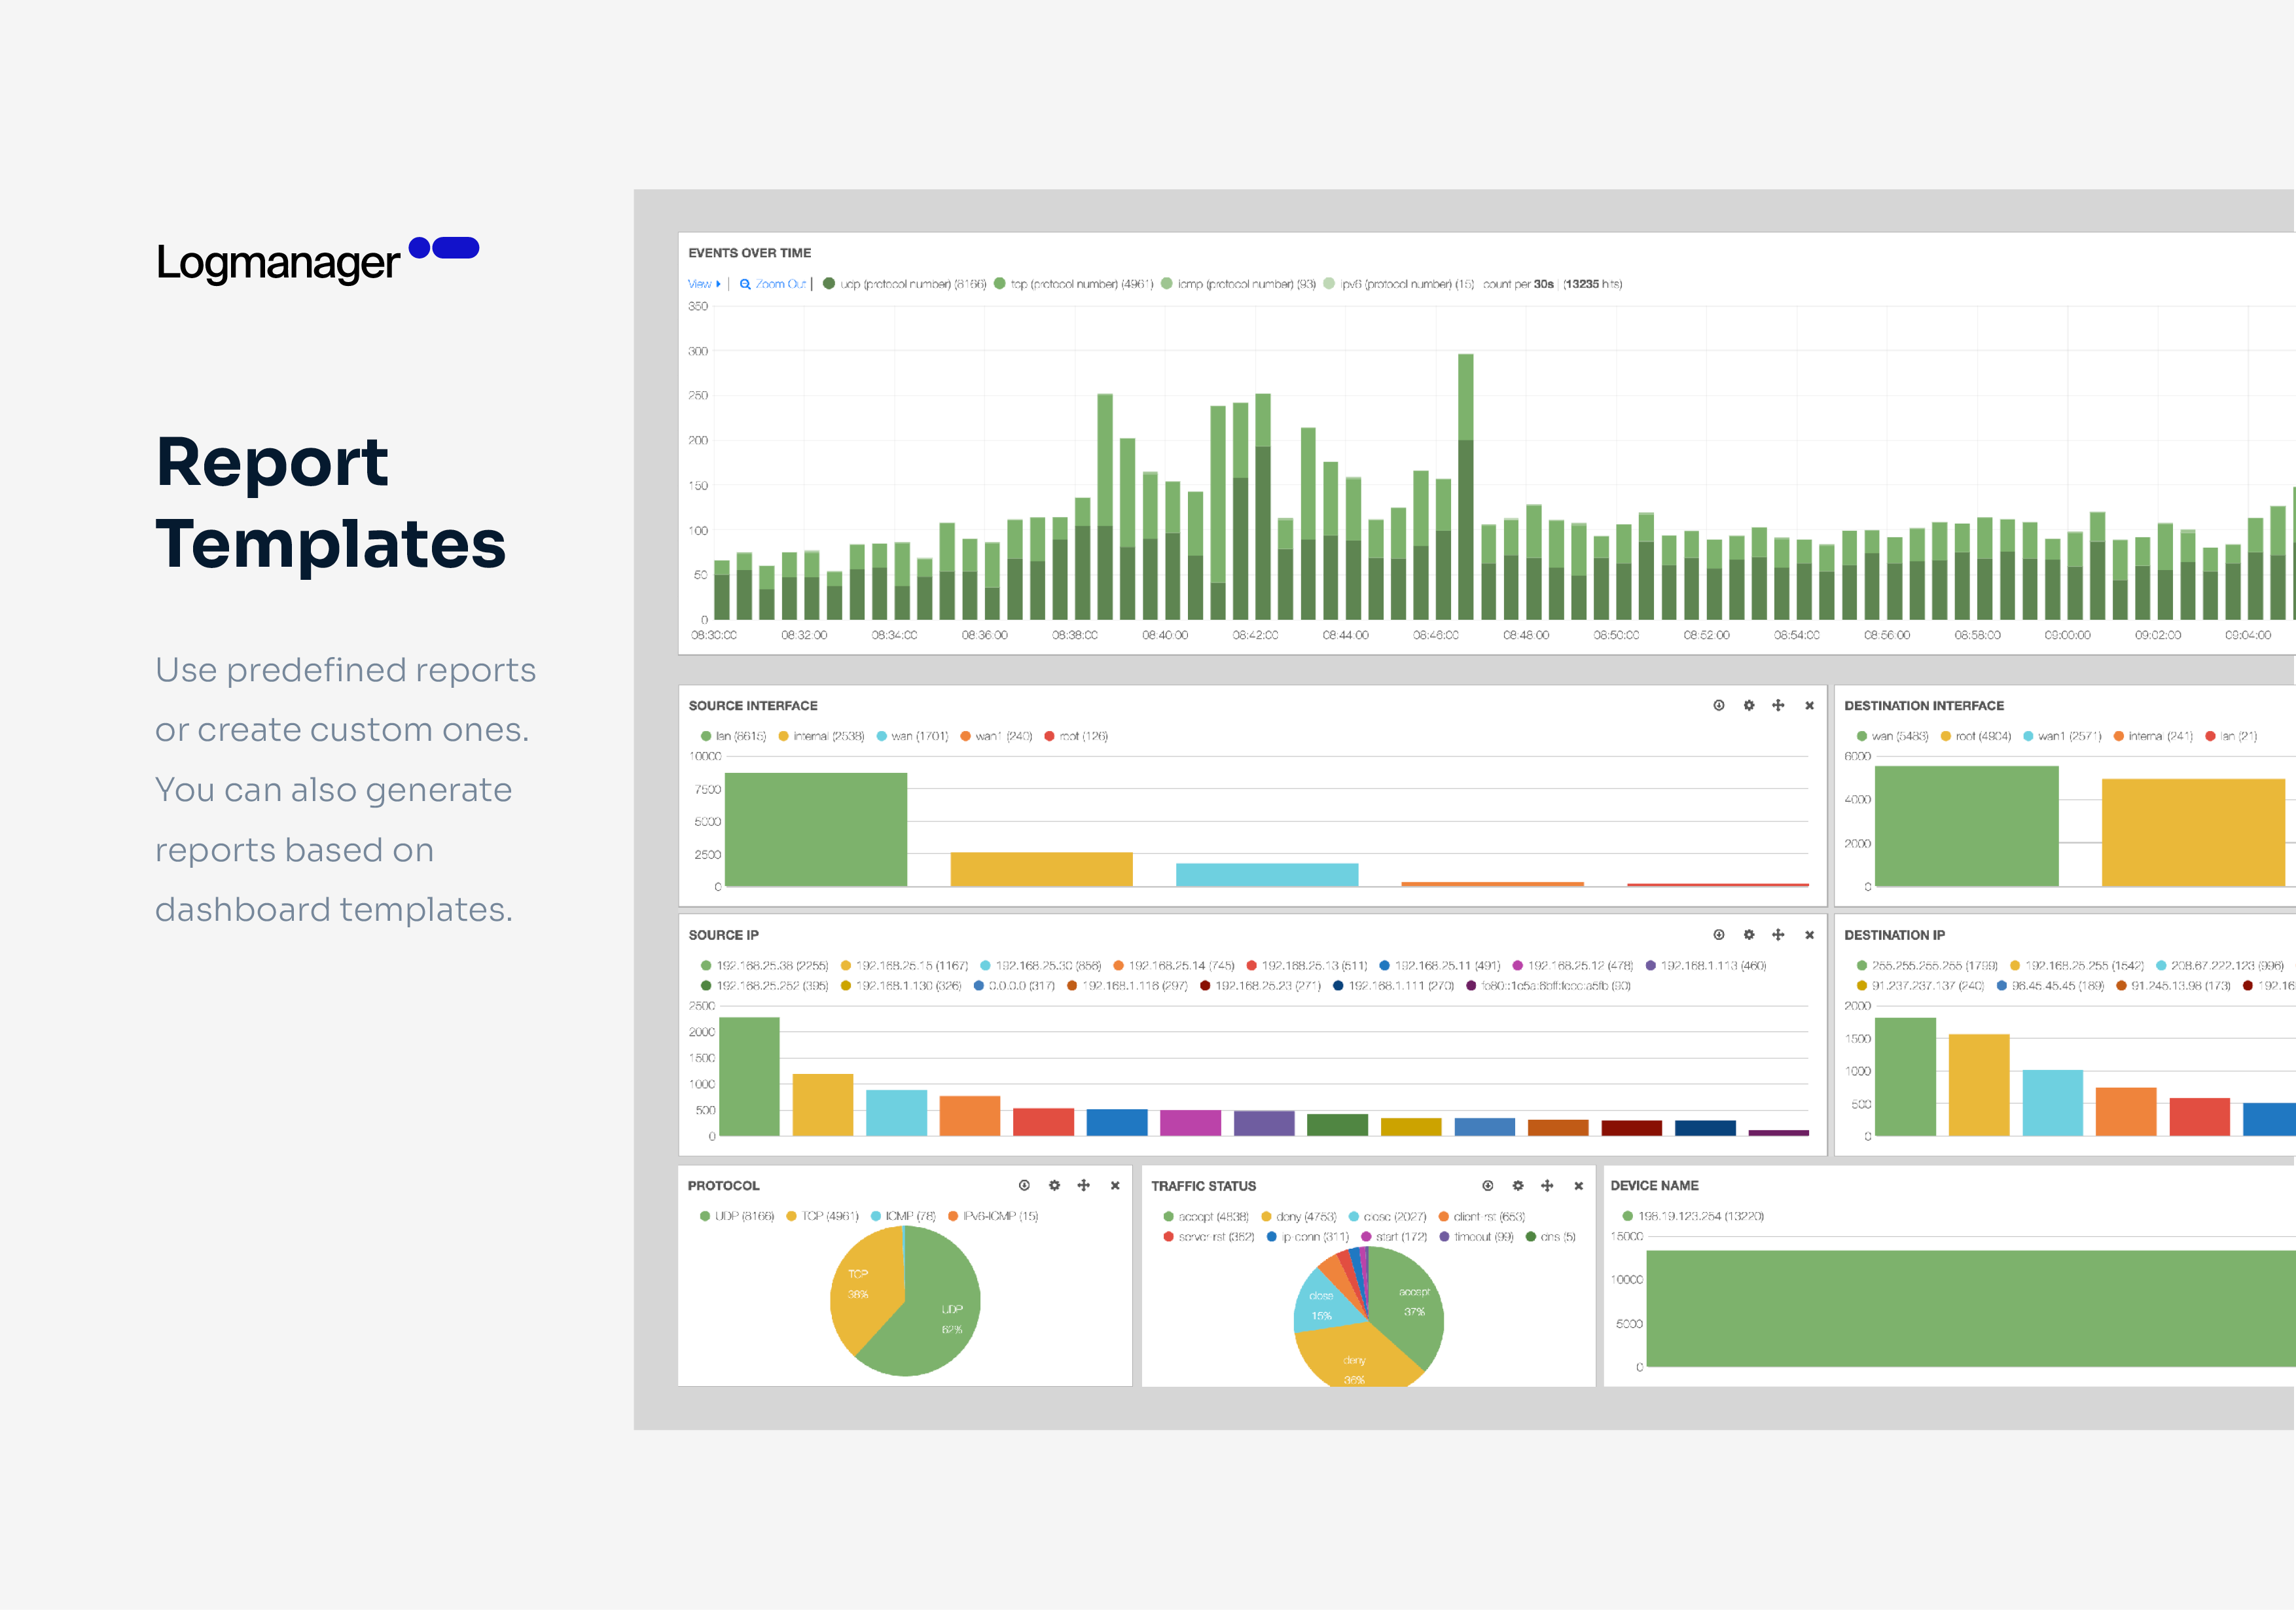Screen dimensions: 2296x1623
Task: Click download icon in Protocol panel
Action: point(1024,1185)
